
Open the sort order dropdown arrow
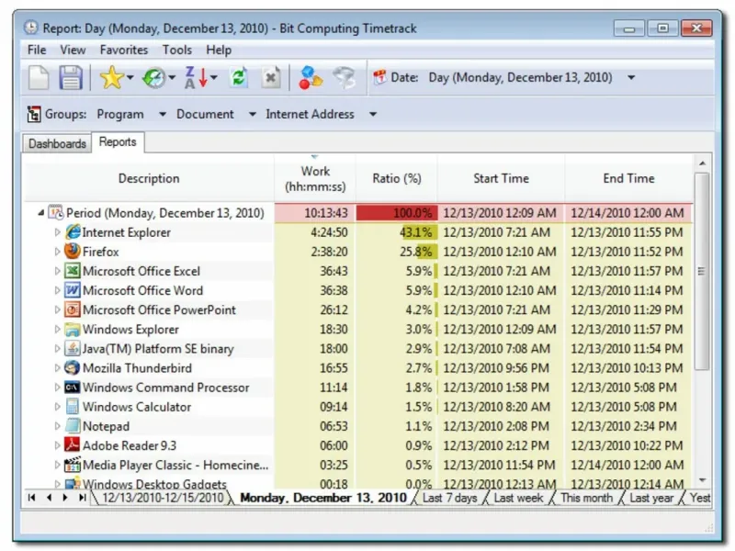coord(214,78)
